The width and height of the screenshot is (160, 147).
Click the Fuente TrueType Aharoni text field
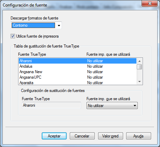[51, 105]
